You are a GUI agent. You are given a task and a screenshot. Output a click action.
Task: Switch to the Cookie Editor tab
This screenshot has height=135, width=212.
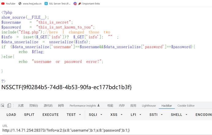pyautogui.click(x=186, y=106)
